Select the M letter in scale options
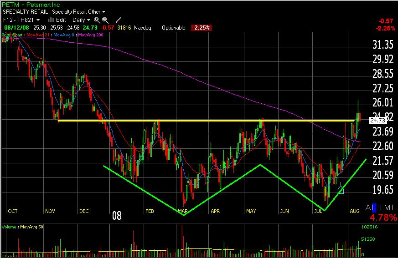 point(388,207)
